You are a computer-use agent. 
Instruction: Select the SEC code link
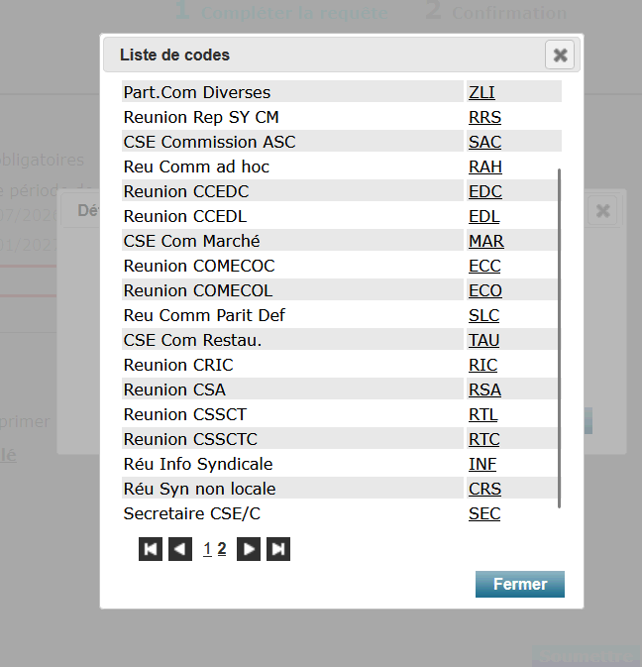(484, 513)
